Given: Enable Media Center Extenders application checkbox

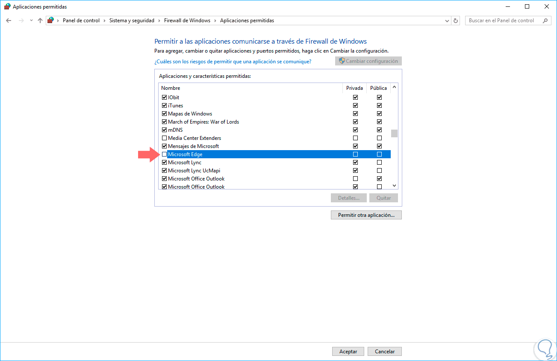Looking at the screenshot, I should coord(165,138).
